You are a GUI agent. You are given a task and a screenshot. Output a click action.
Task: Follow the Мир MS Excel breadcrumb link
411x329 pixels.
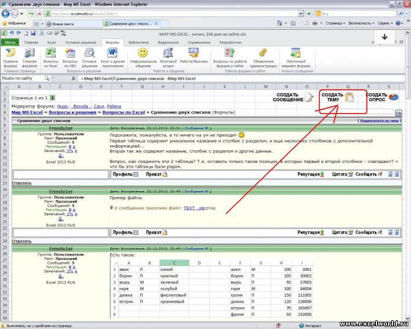coord(27,112)
